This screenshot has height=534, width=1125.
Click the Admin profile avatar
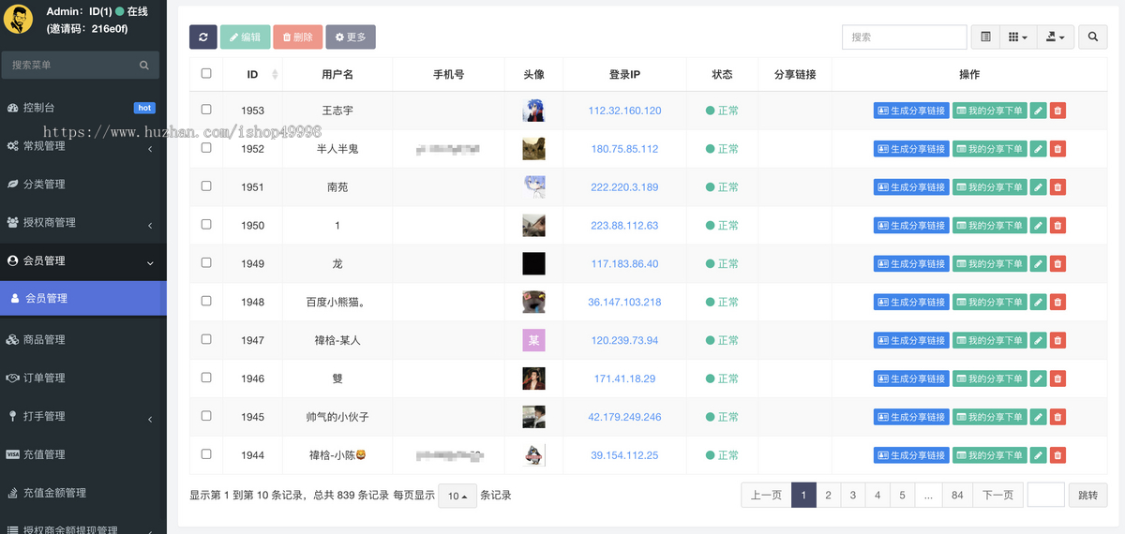[19, 19]
